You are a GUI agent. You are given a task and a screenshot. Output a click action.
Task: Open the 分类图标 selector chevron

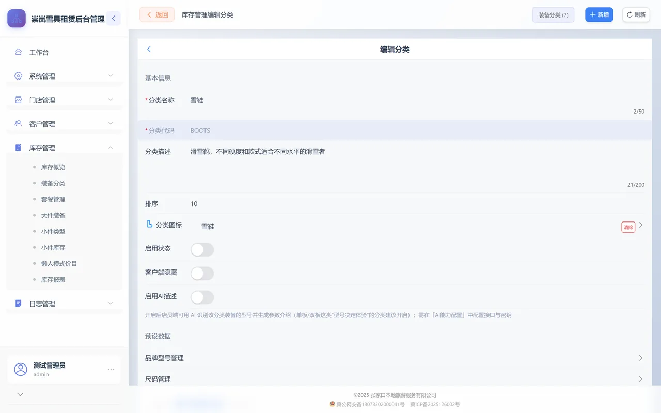pyautogui.click(x=641, y=225)
